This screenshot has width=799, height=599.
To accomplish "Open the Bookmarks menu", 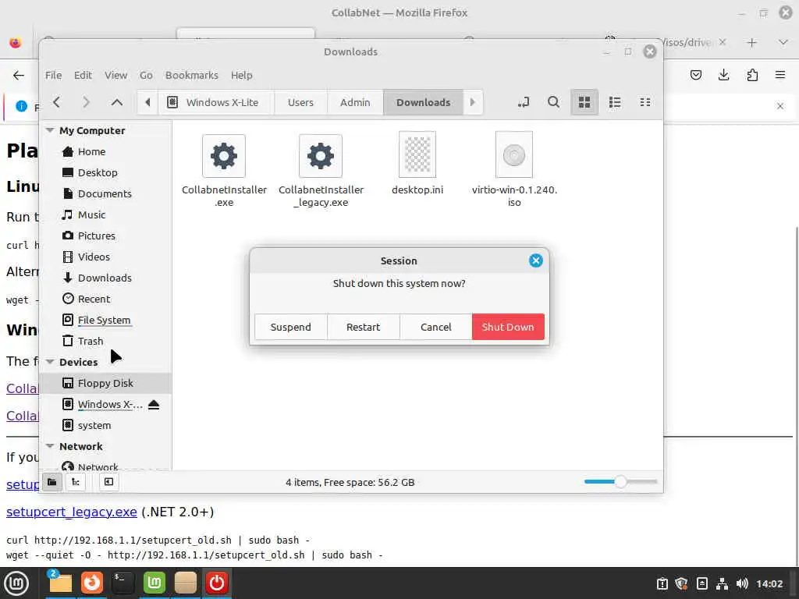I will click(x=192, y=75).
